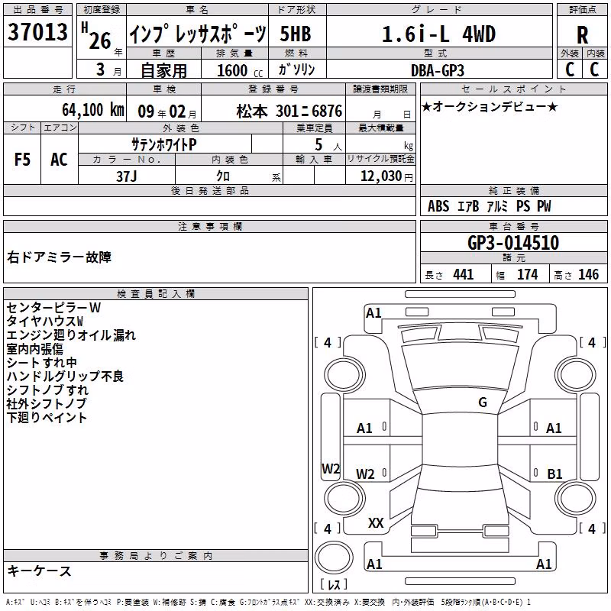Click the air conditioner value AC
The image size is (611, 611).
[x=59, y=160]
